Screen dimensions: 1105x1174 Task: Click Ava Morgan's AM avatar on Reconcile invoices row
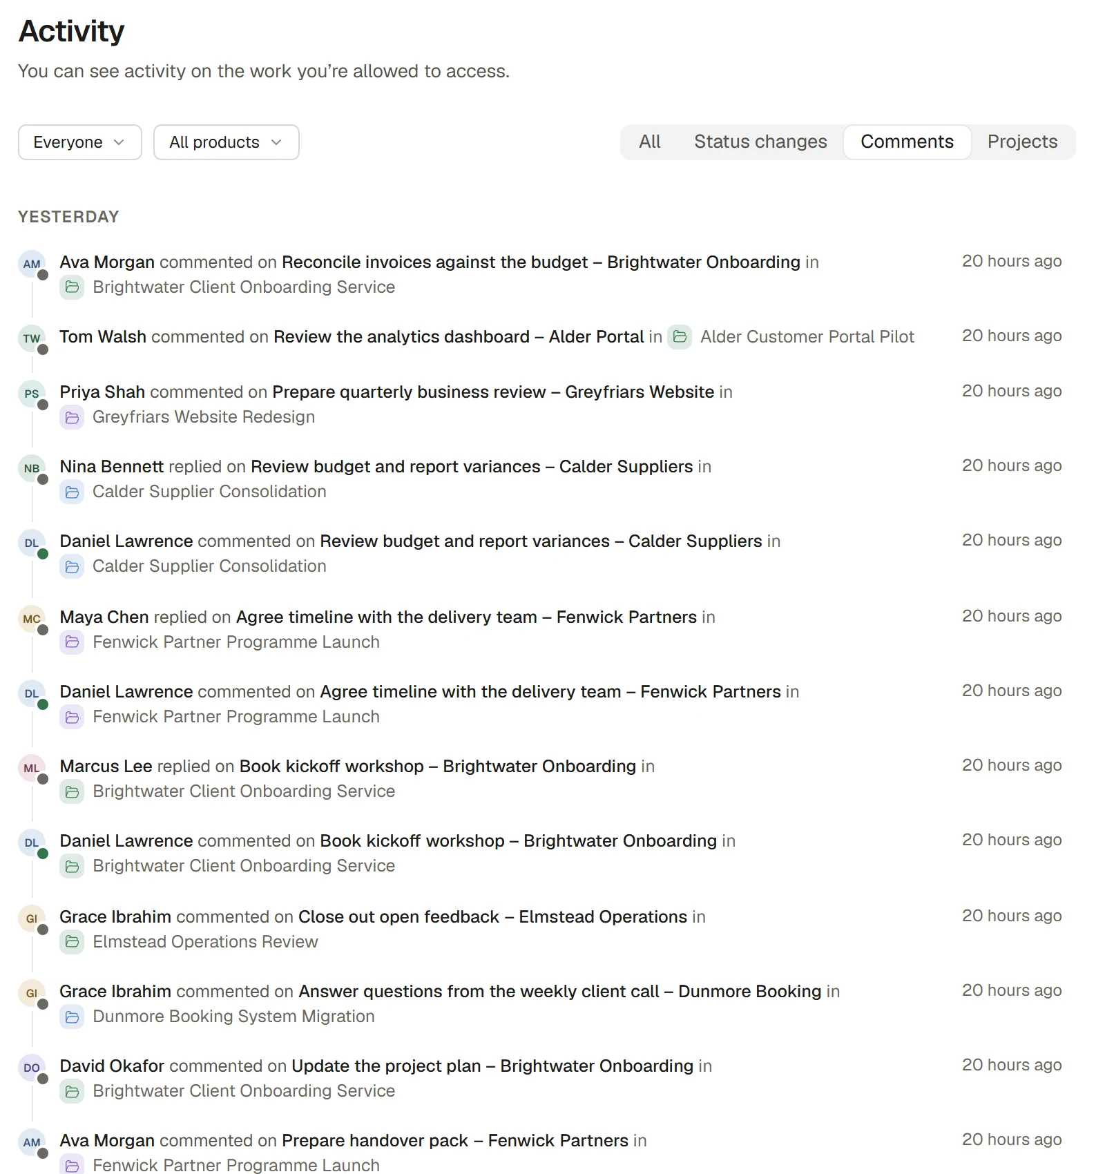click(32, 264)
